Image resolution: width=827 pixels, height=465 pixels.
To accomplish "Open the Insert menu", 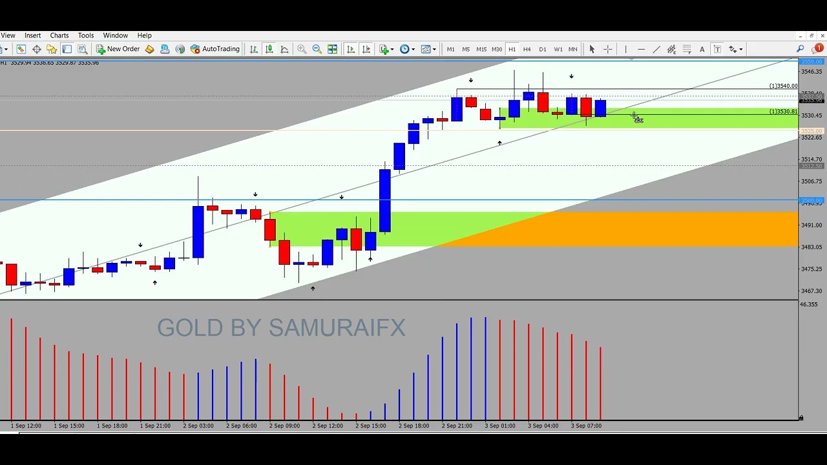I will 32,36.
